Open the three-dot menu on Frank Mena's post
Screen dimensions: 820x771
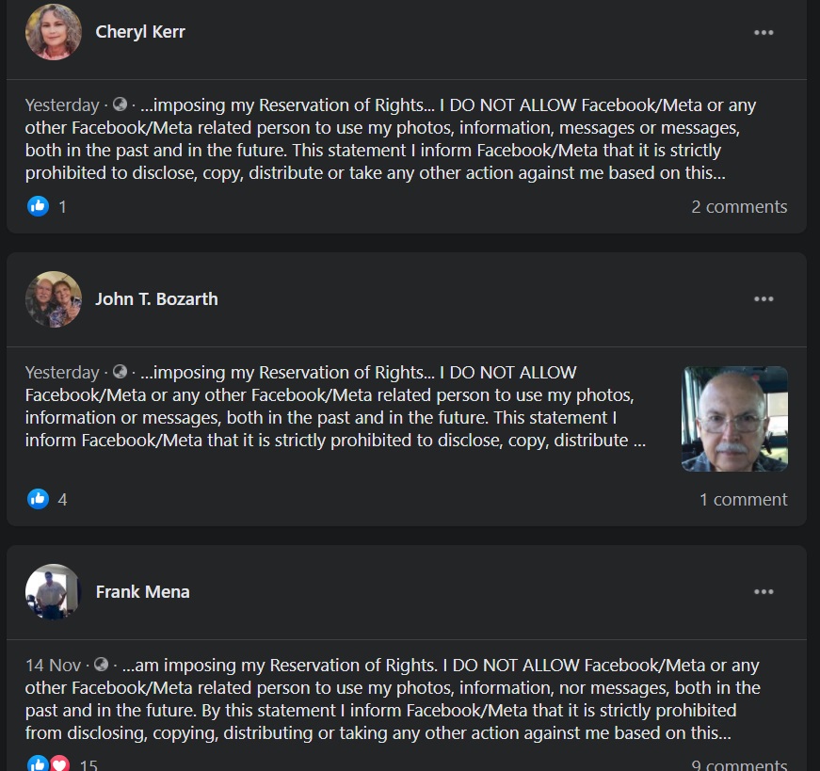point(764,592)
